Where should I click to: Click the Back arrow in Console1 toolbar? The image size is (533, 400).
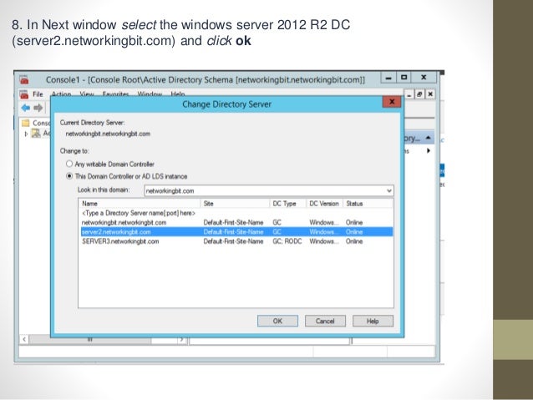tap(26, 108)
